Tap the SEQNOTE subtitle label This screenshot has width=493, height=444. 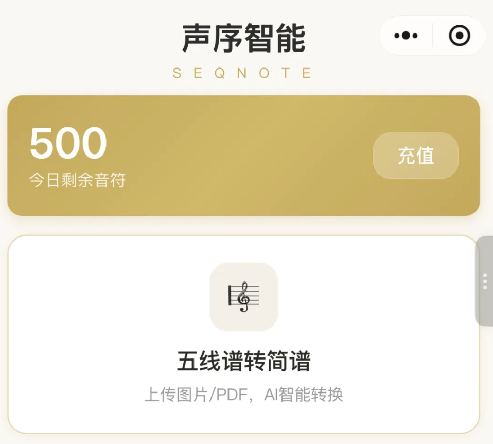pos(243,72)
